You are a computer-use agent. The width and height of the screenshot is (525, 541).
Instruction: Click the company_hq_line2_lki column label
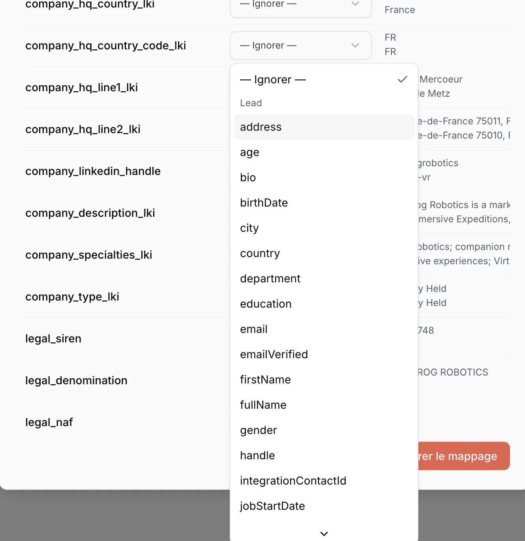pyautogui.click(x=83, y=129)
